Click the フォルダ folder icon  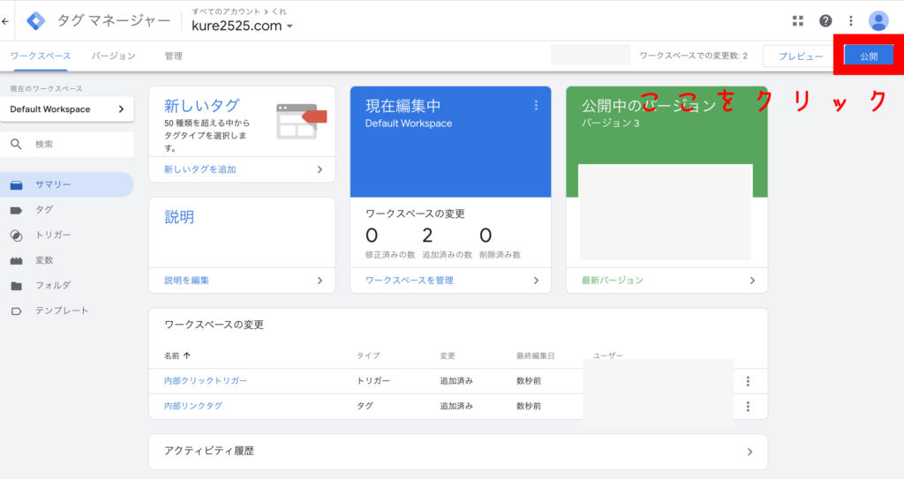coord(16,286)
